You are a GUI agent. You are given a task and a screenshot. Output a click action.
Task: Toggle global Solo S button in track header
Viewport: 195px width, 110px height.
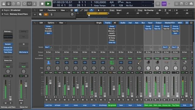point(51,14)
